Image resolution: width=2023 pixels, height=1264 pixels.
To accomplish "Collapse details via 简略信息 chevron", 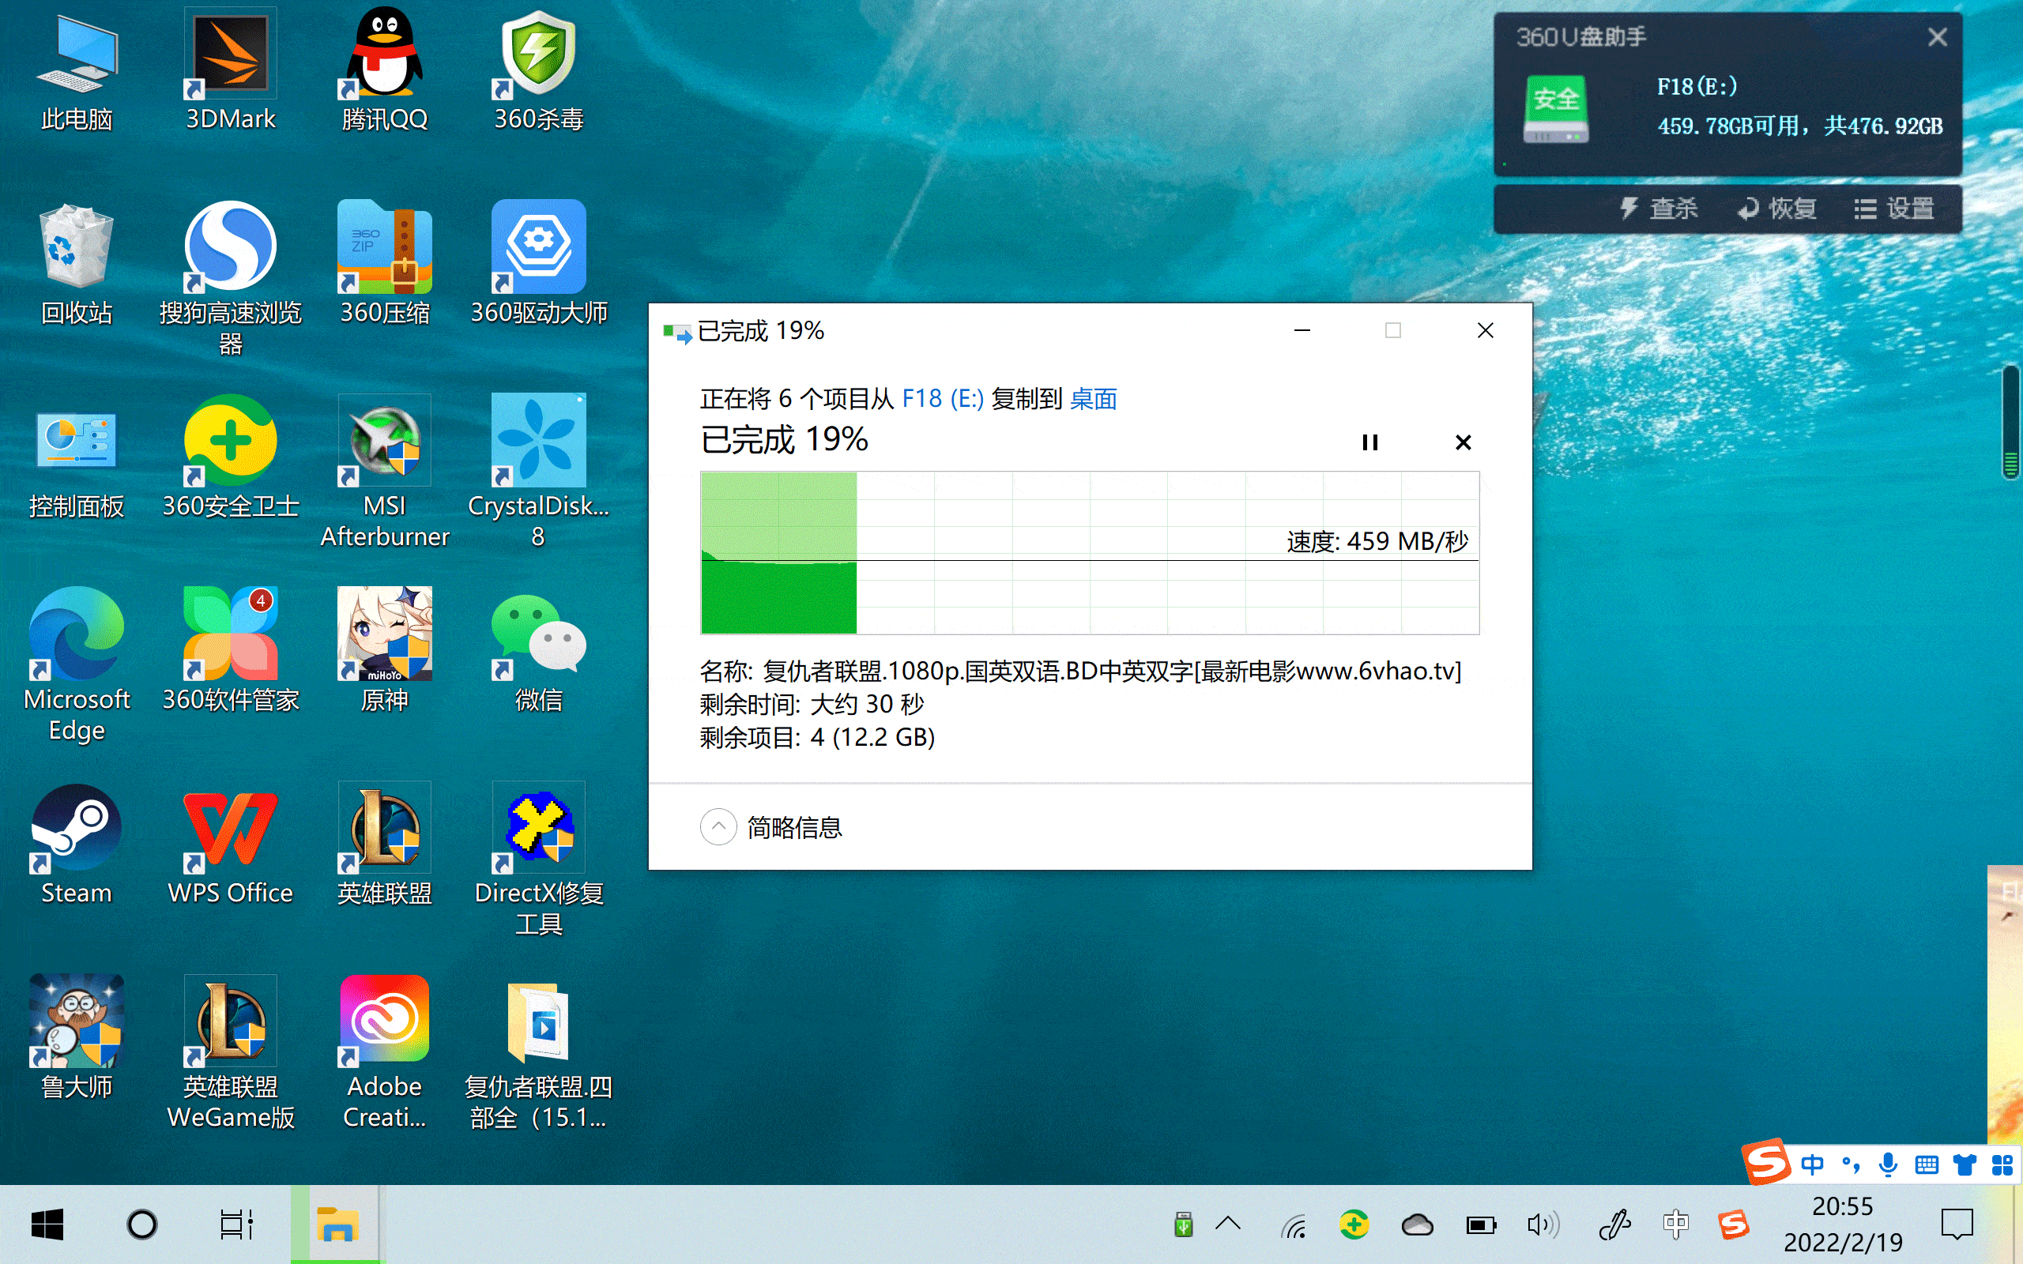I will point(718,827).
